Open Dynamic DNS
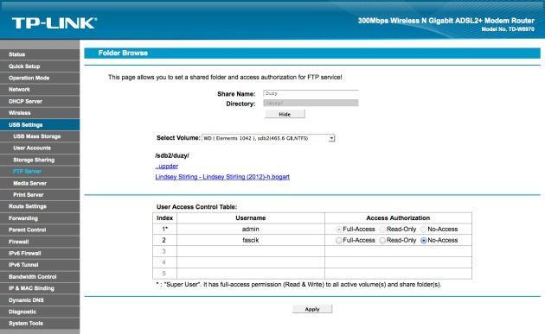 40,300
